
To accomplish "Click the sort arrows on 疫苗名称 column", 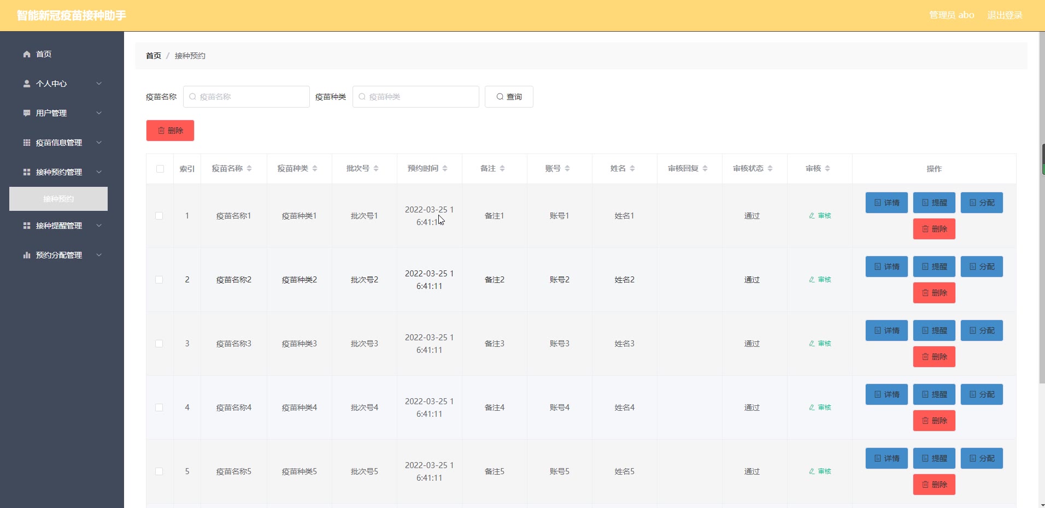I will 249,169.
